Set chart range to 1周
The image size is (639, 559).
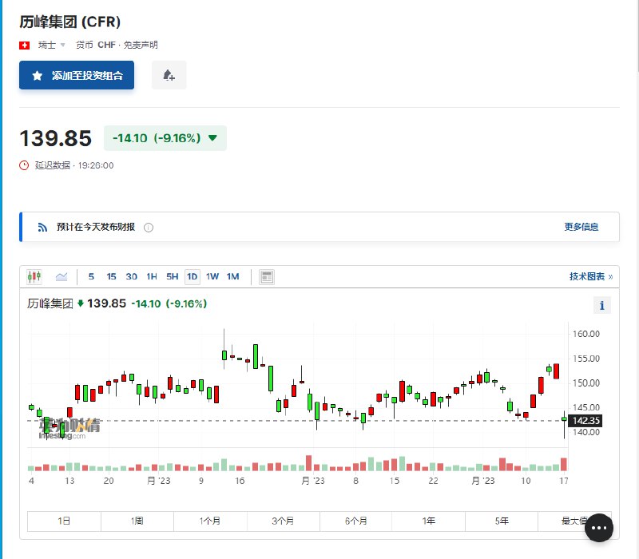(137, 521)
